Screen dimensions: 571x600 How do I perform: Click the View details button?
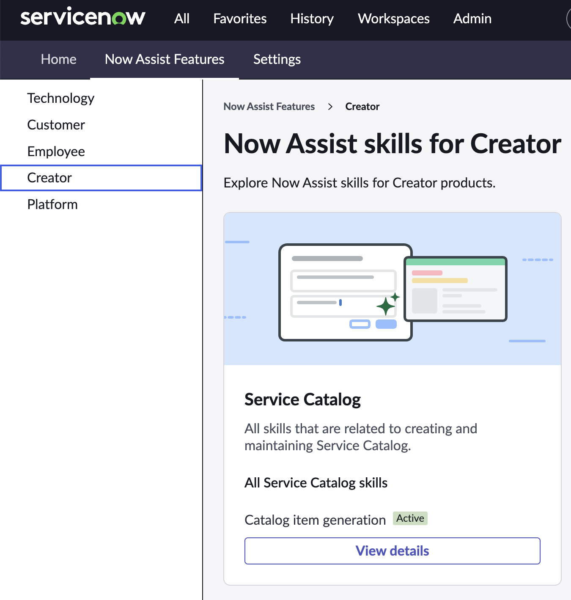pos(393,551)
